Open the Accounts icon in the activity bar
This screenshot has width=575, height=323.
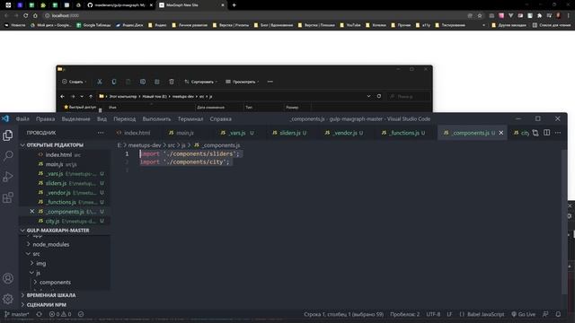(x=8, y=278)
